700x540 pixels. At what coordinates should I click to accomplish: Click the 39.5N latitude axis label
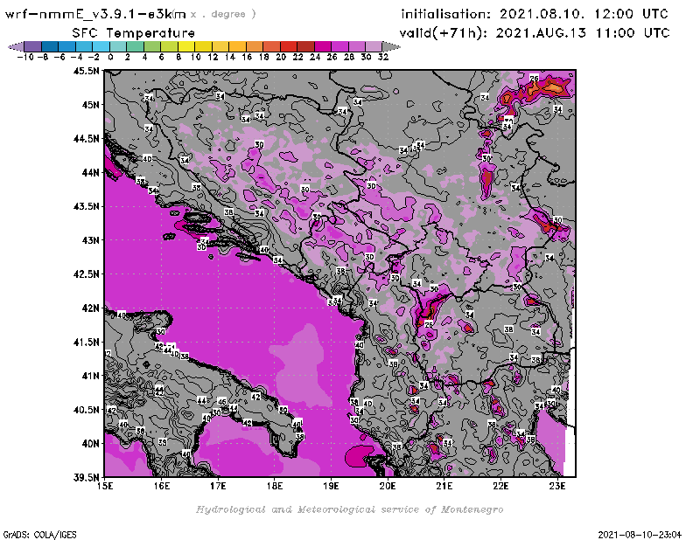[87, 478]
